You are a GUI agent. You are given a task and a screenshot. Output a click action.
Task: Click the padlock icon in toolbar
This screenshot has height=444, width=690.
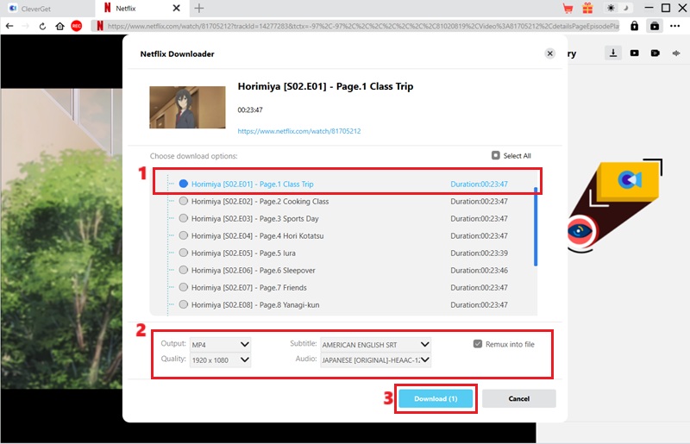tap(634, 26)
